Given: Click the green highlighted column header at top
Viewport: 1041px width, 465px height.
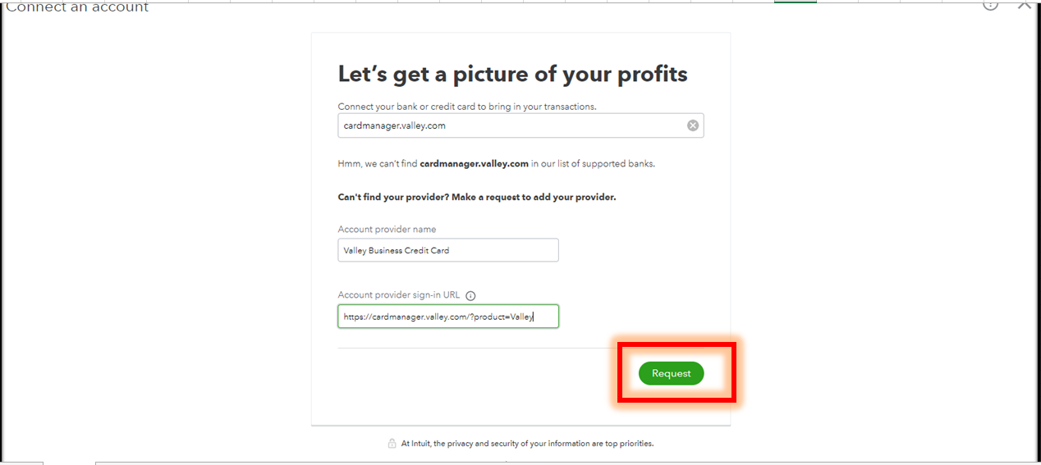Looking at the screenshot, I should [795, 2].
